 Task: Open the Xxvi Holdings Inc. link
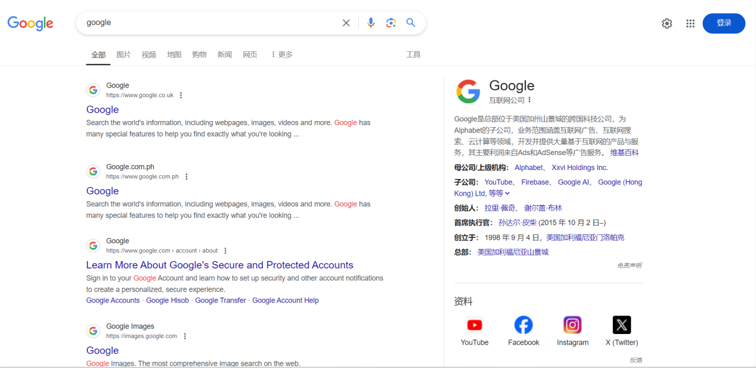[580, 168]
